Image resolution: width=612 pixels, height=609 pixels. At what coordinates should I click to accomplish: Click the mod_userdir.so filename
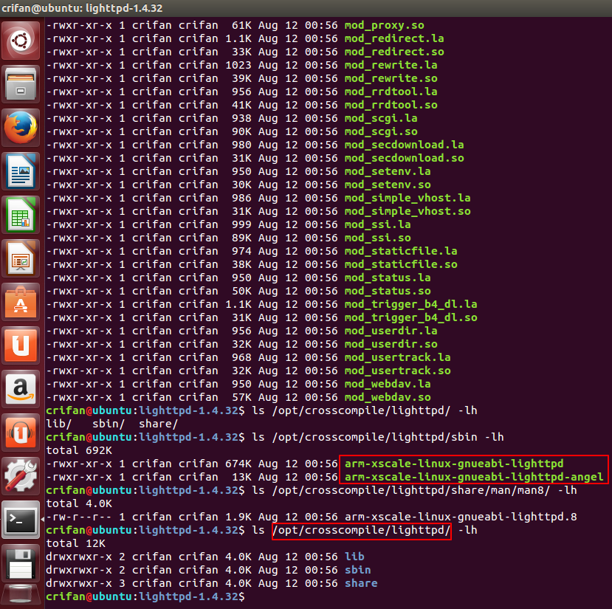[391, 344]
